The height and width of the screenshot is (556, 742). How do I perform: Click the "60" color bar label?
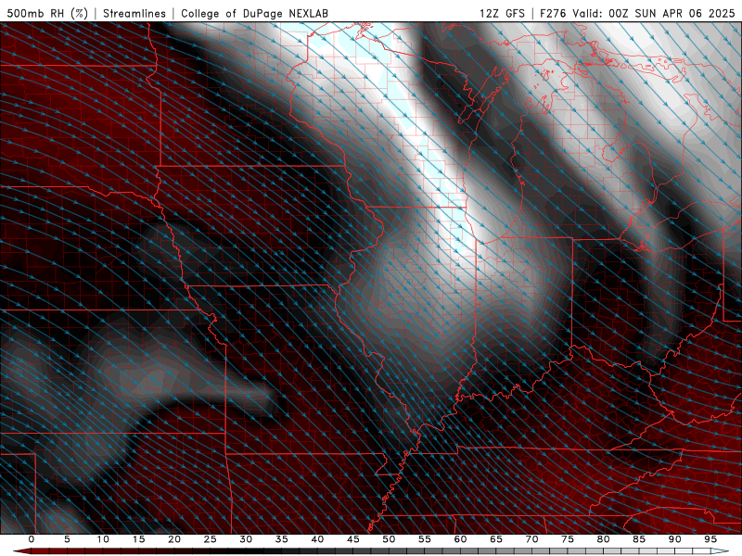pos(460,539)
